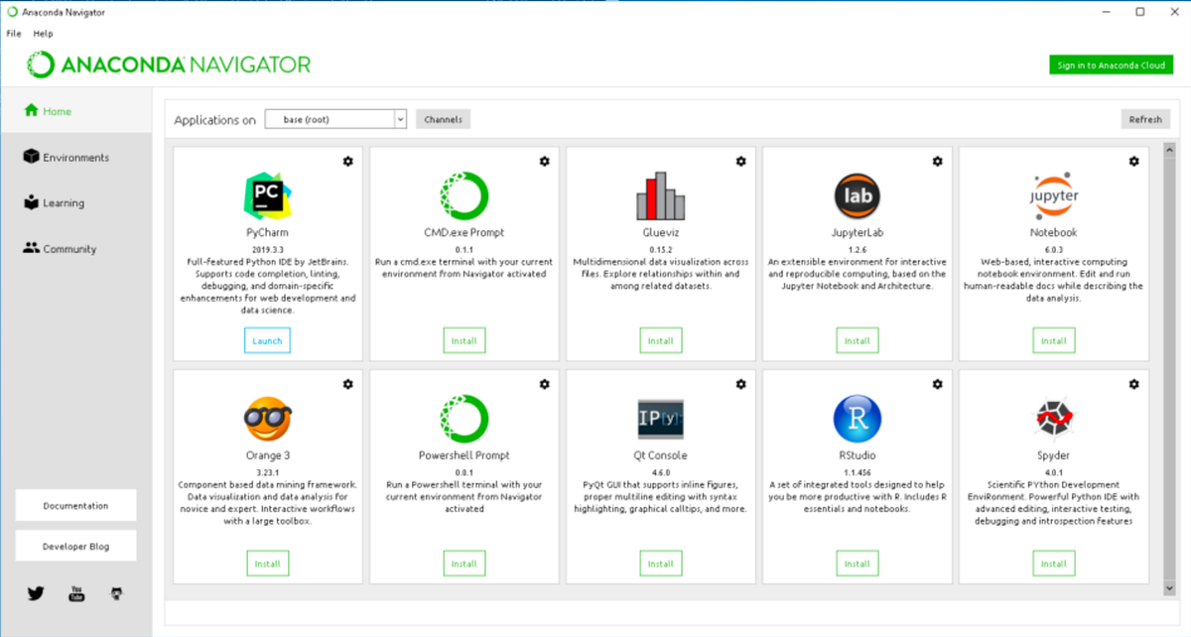The height and width of the screenshot is (637, 1191).
Task: Click the JupyterLab lab icon
Action: pyautogui.click(x=857, y=195)
